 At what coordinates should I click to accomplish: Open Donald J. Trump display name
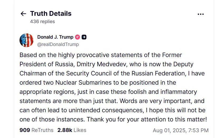(x=55, y=37)
